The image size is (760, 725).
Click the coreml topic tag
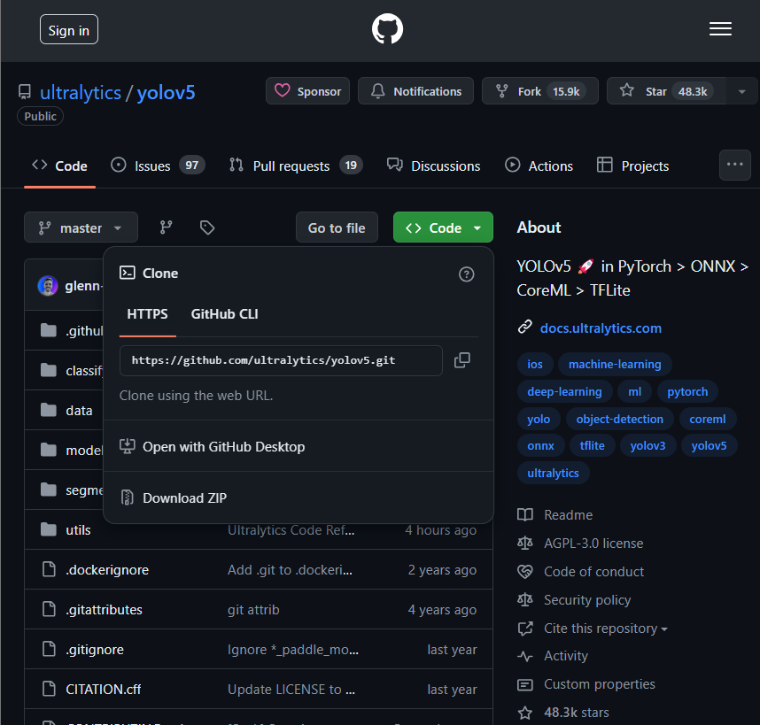tap(707, 419)
